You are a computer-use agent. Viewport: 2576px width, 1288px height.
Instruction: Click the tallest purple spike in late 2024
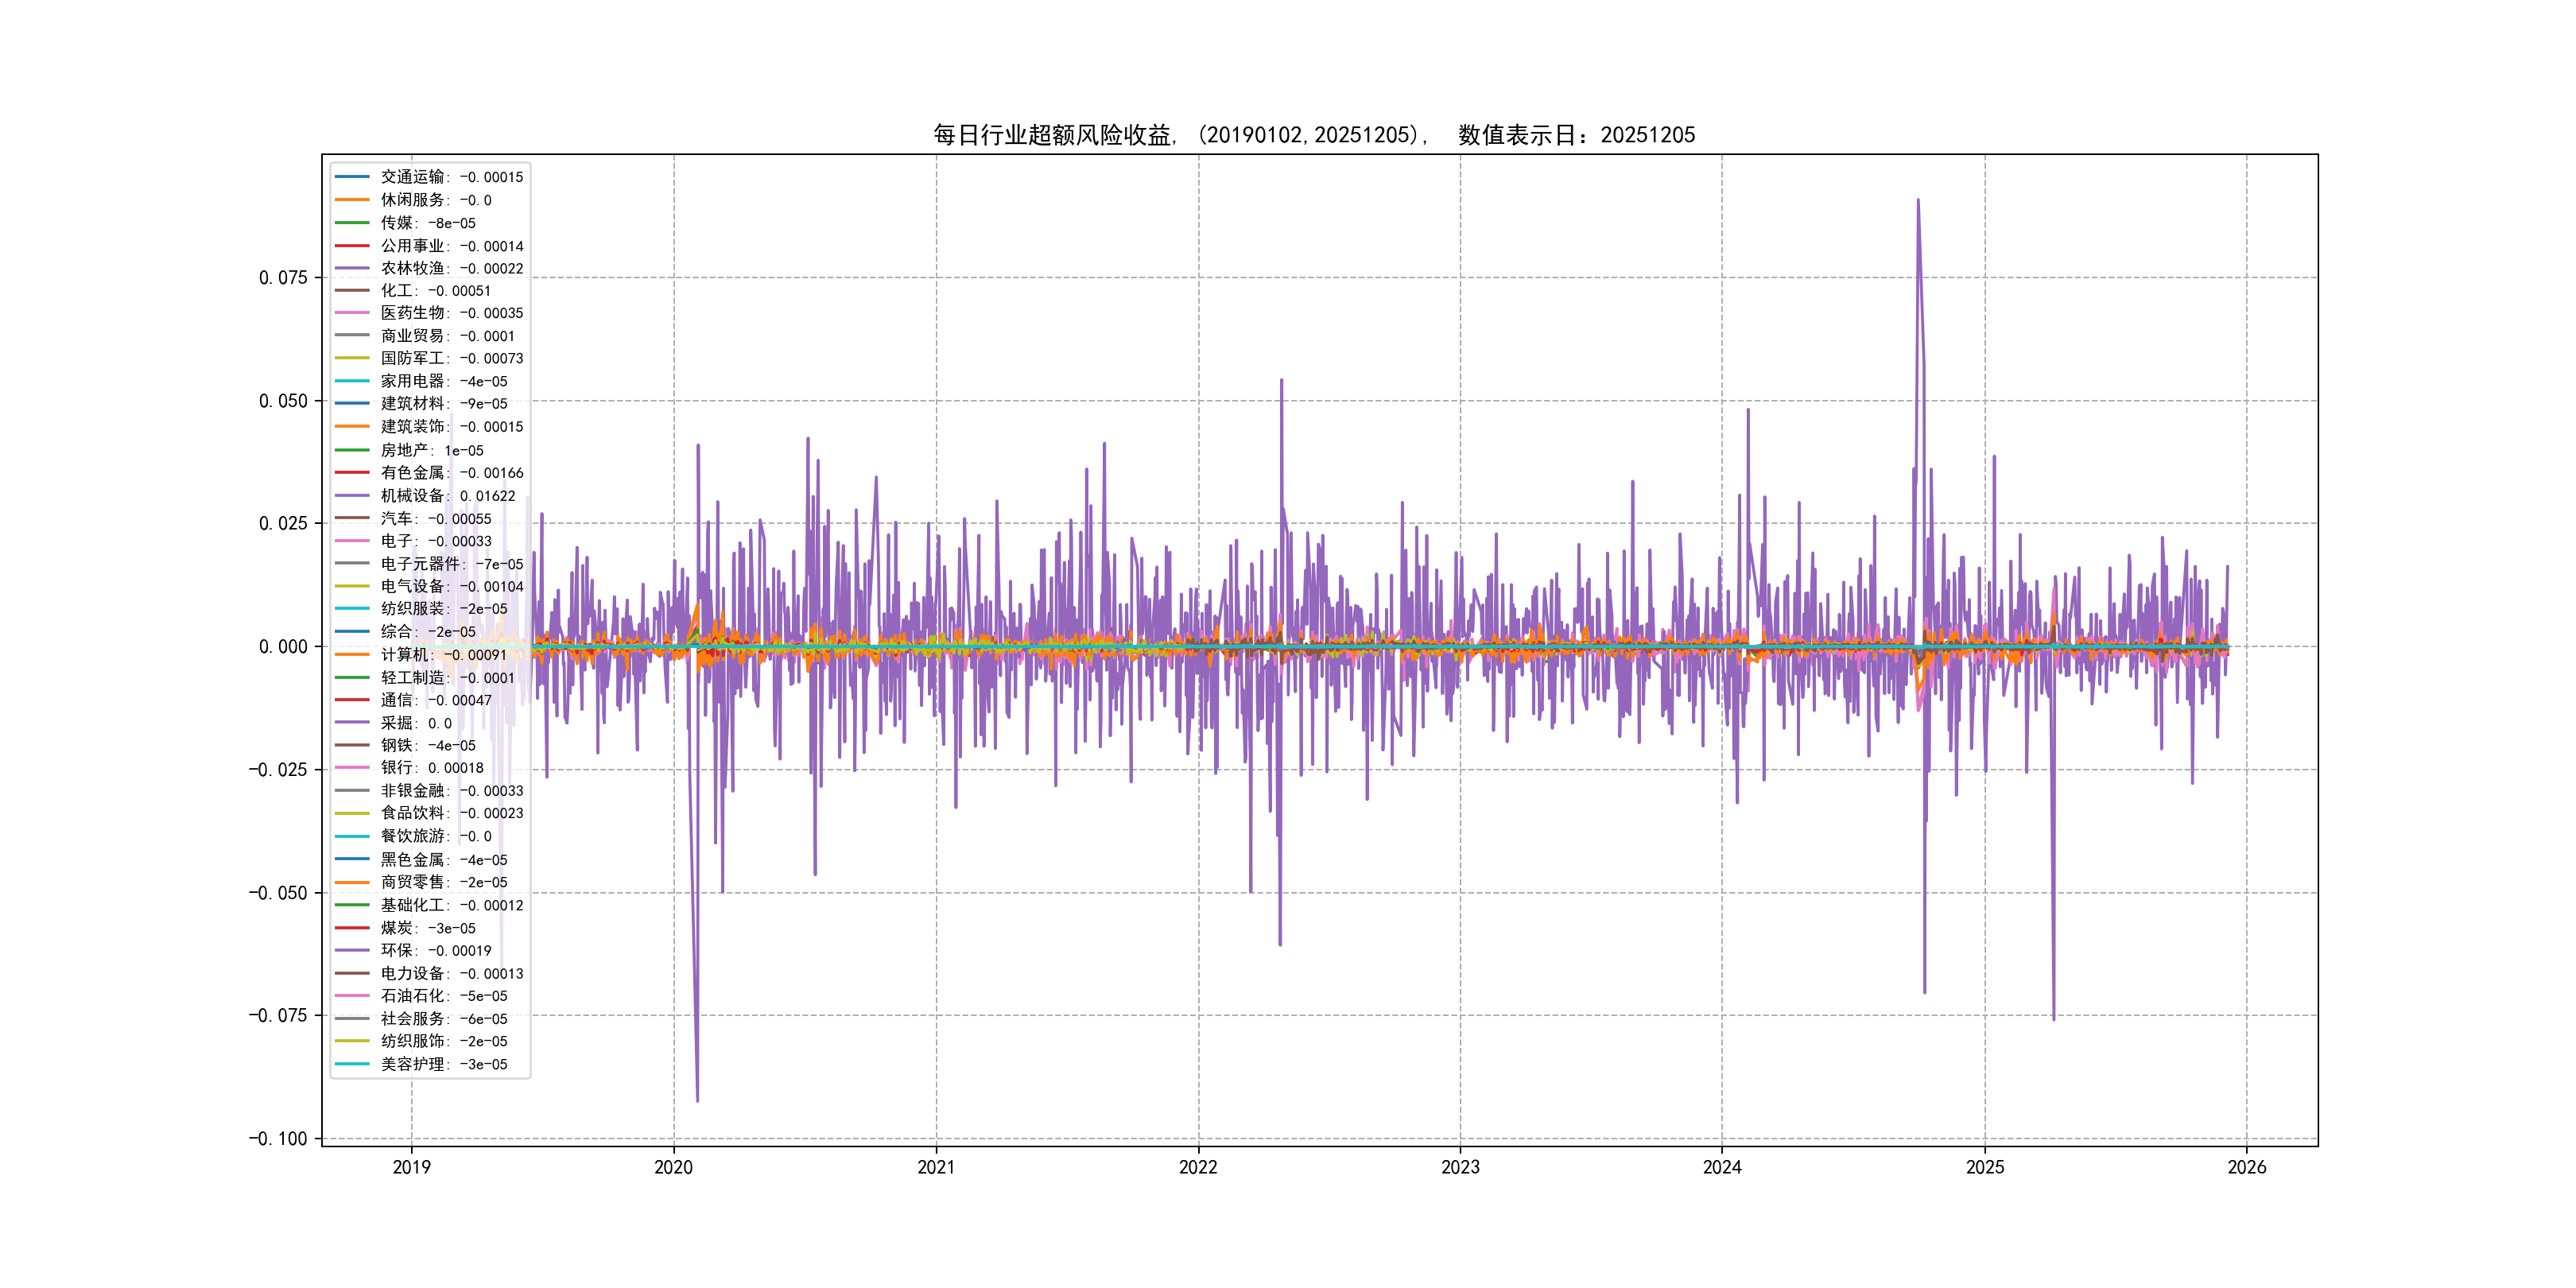(x=1917, y=201)
